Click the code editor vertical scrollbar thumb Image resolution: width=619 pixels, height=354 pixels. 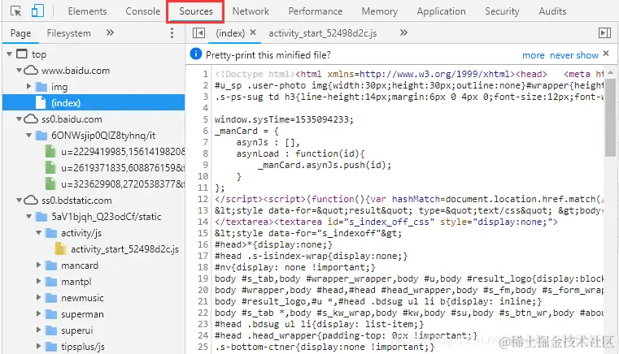tap(610, 117)
